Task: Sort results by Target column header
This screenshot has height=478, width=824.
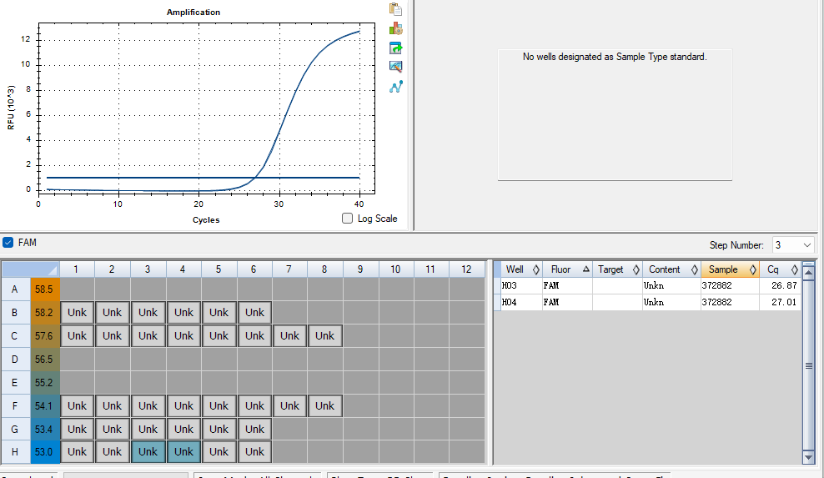Action: coord(617,269)
